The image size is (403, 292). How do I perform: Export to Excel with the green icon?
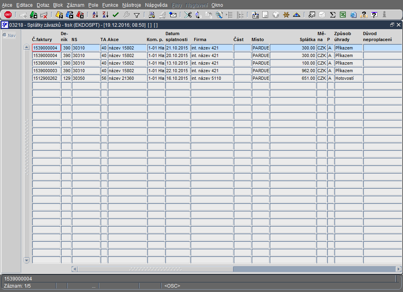coord(343,15)
